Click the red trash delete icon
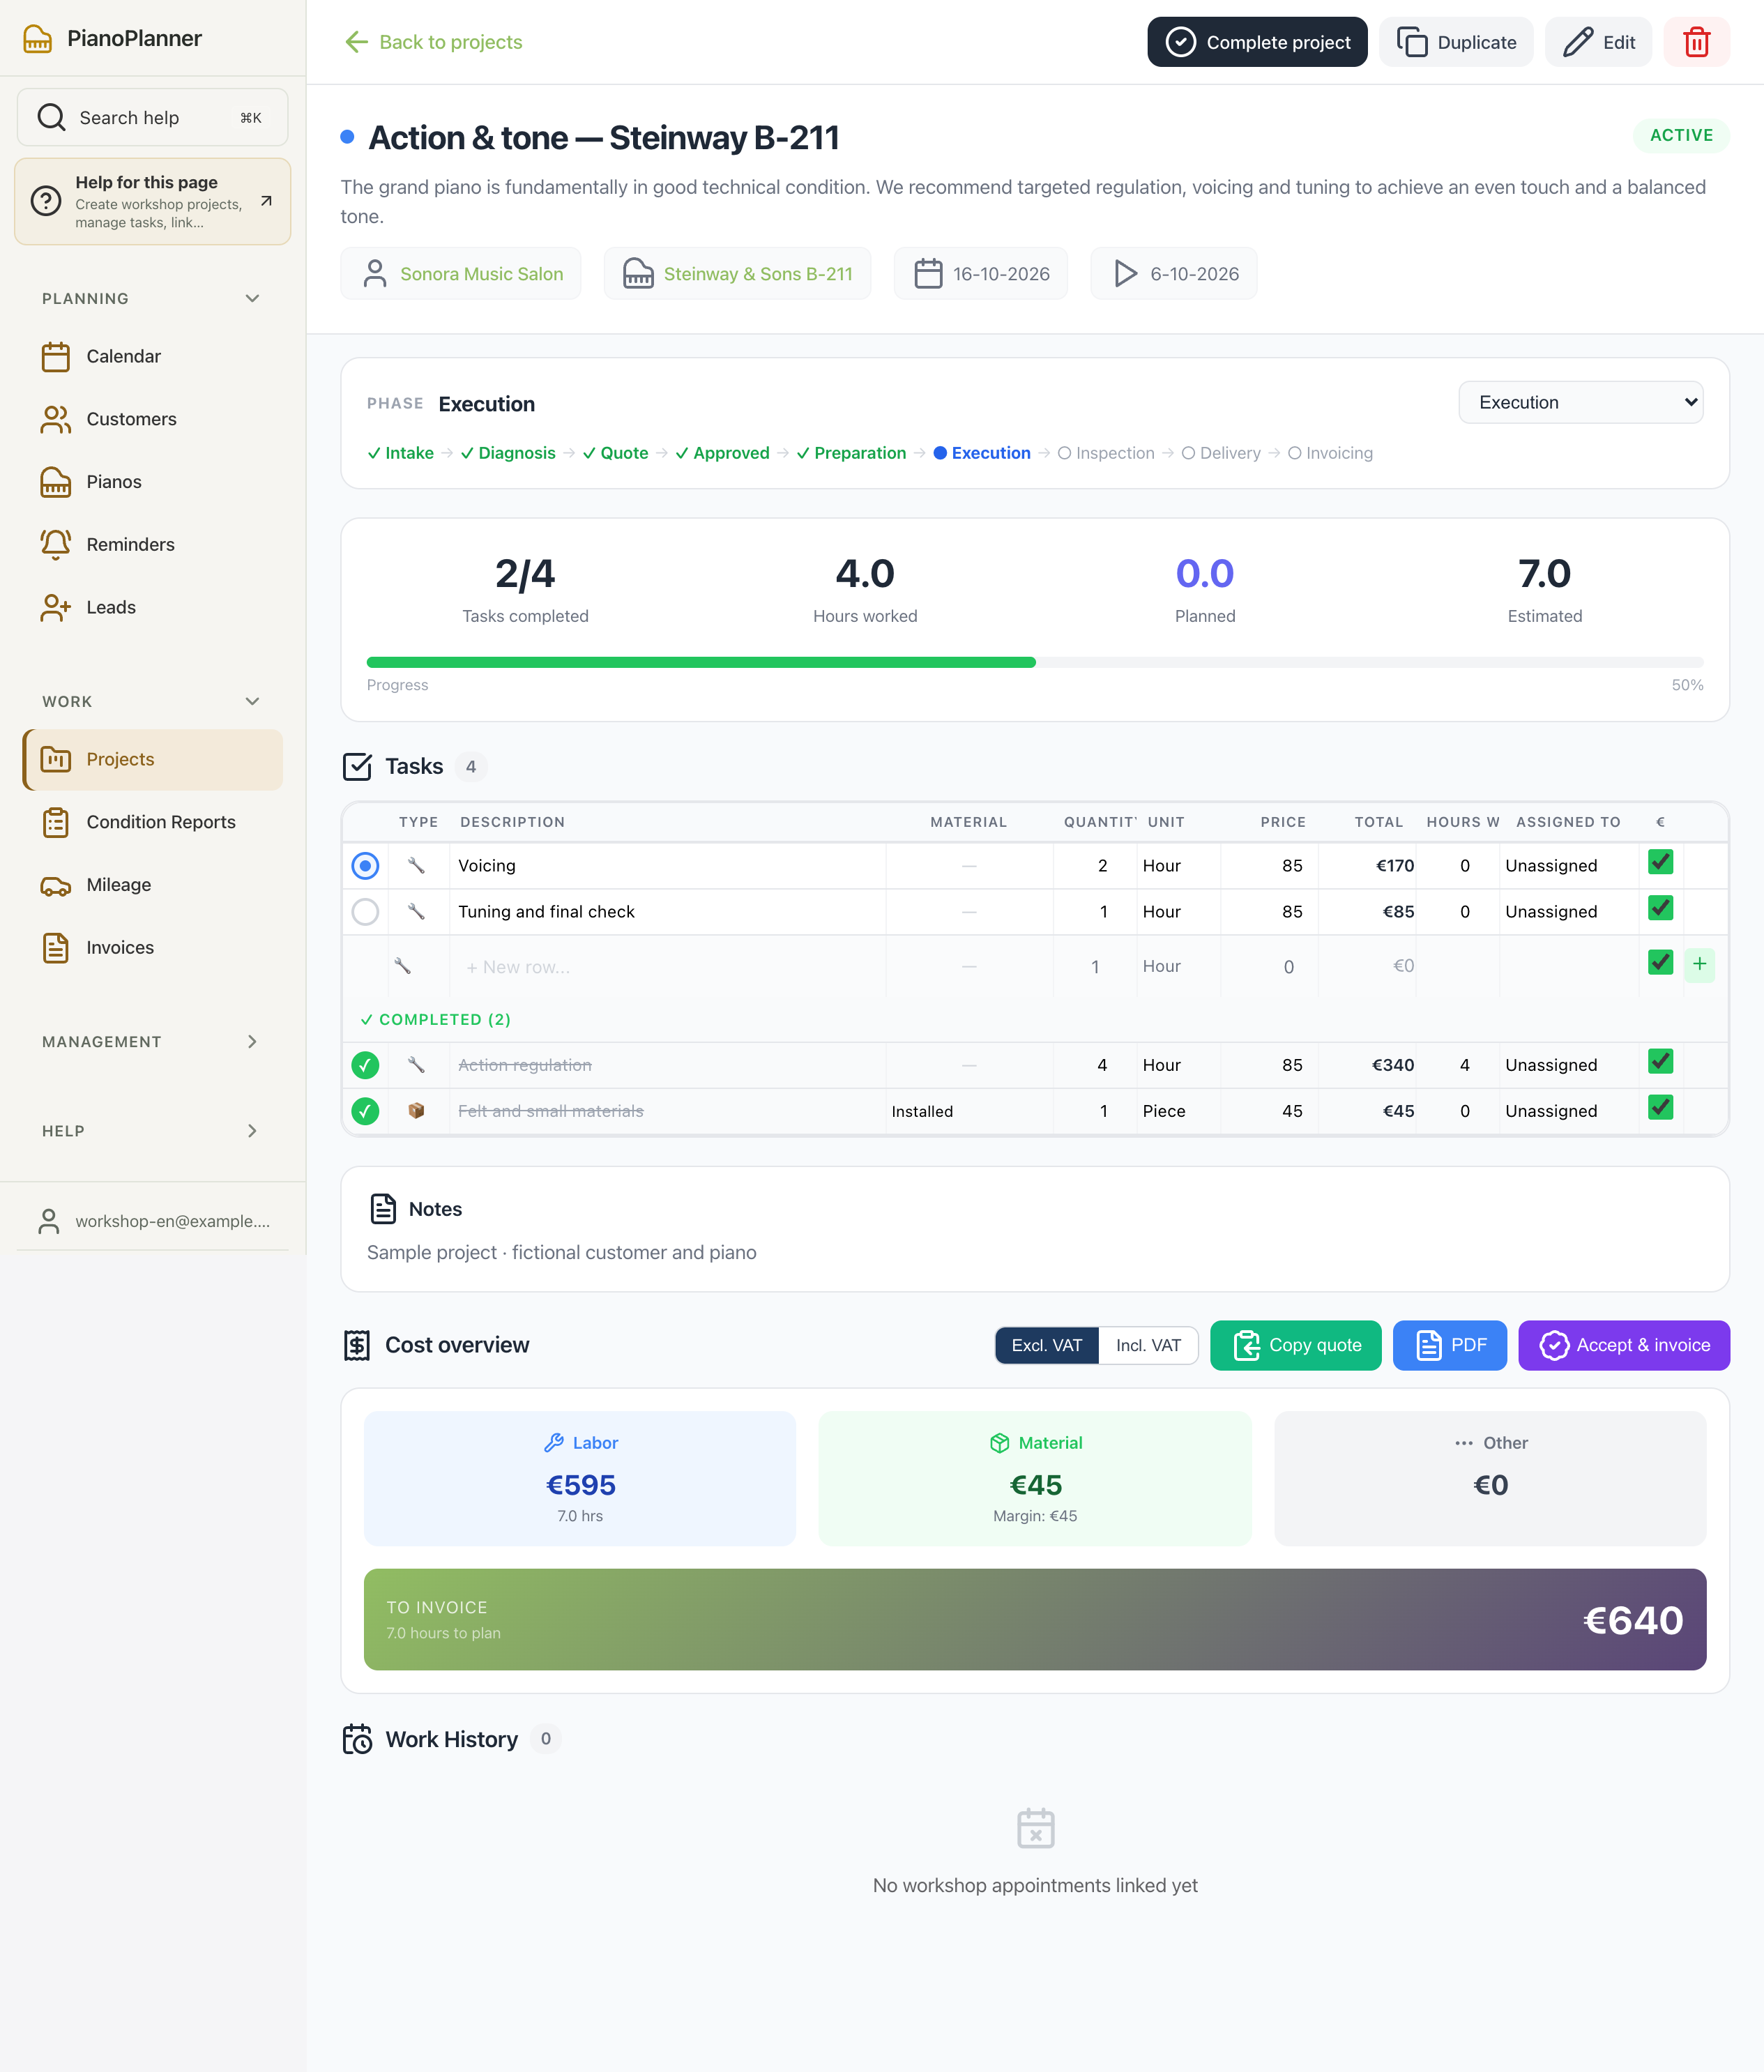Image resolution: width=1764 pixels, height=2072 pixels. click(1696, 42)
